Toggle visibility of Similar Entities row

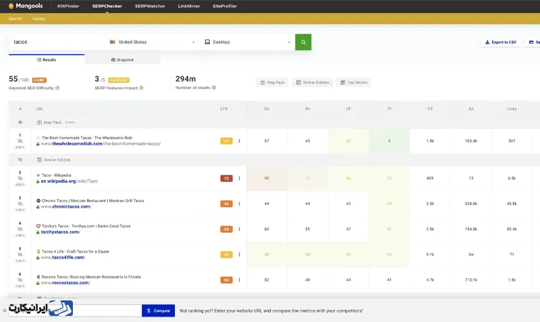[x=20, y=160]
